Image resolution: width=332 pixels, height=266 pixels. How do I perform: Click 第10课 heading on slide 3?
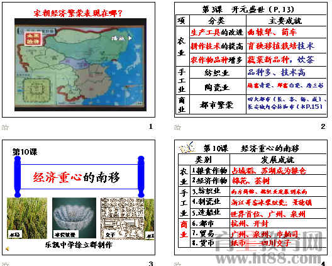tap(25, 152)
